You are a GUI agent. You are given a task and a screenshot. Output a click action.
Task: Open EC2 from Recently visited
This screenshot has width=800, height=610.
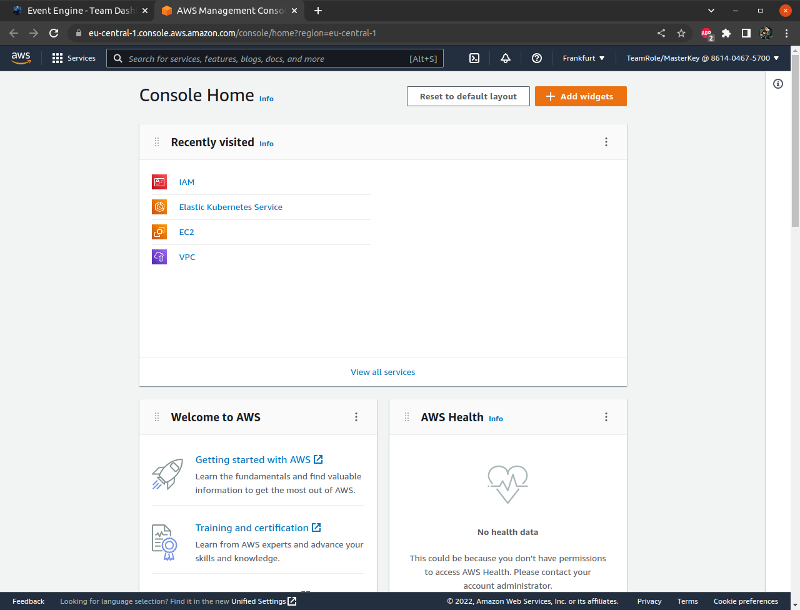[186, 232]
